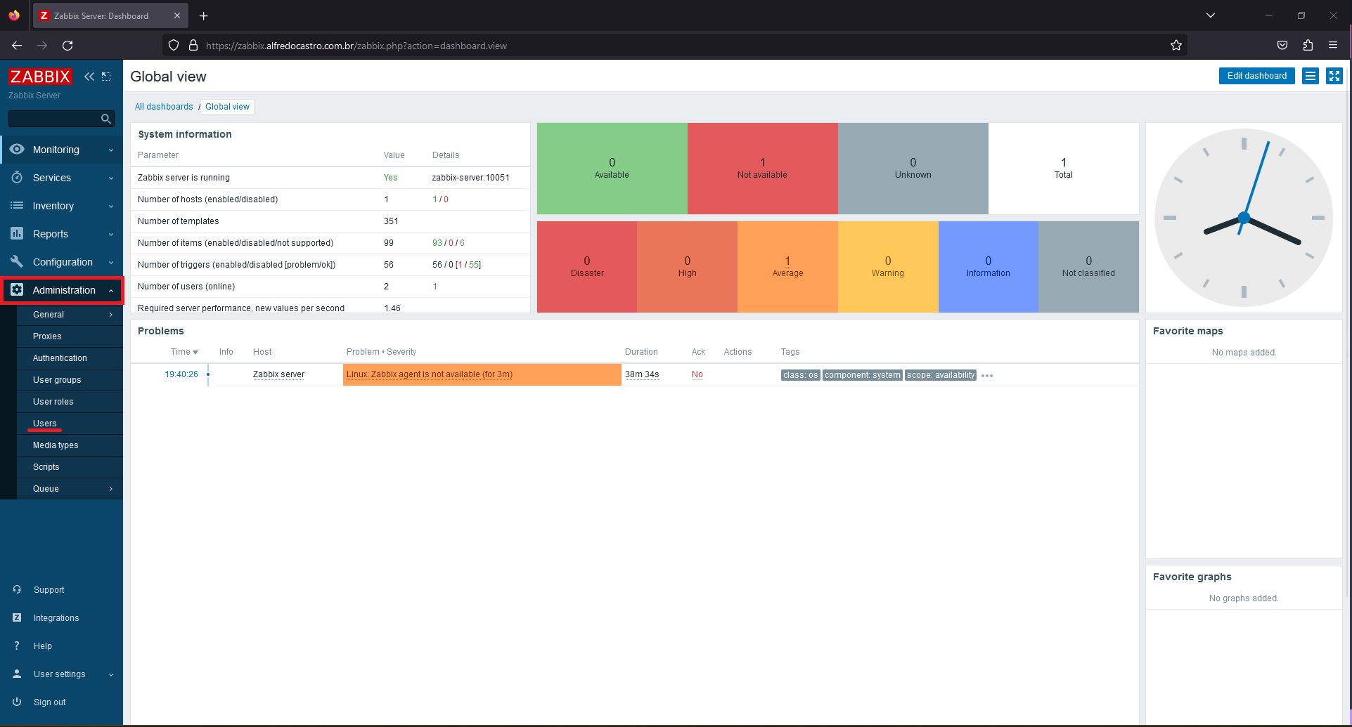Click the orange Average severity tile

coord(787,267)
